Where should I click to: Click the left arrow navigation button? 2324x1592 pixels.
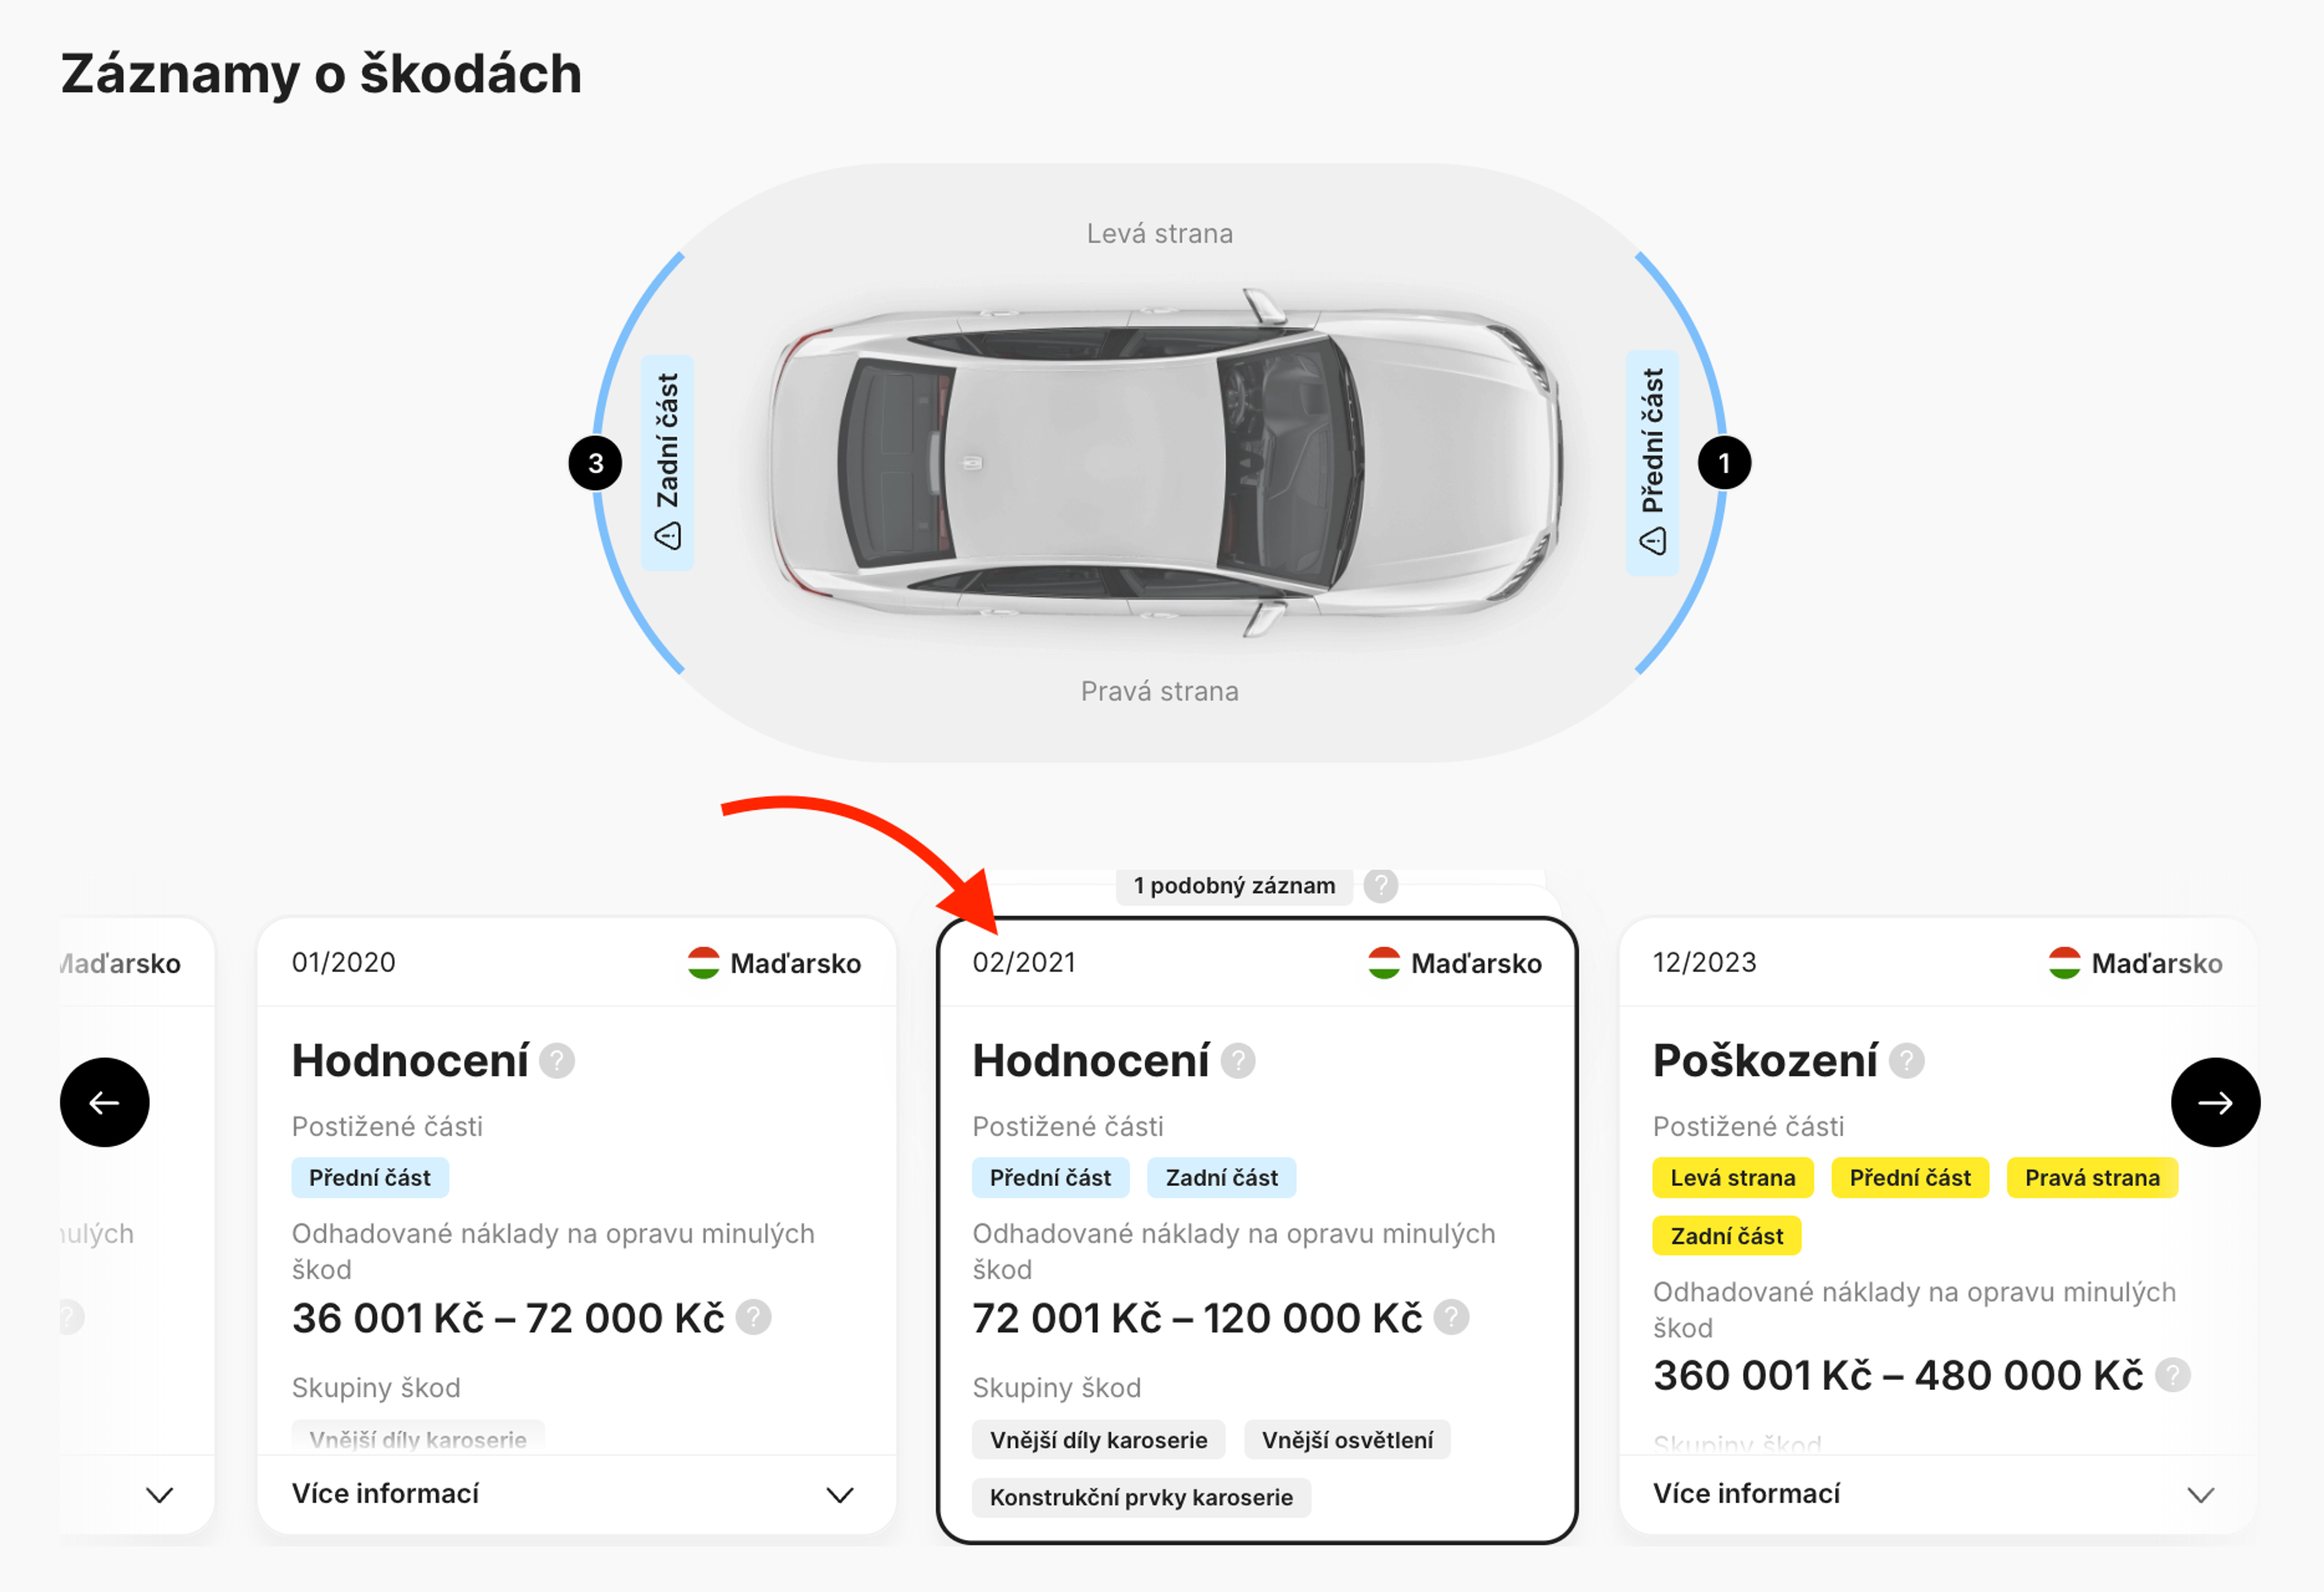[x=105, y=1102]
